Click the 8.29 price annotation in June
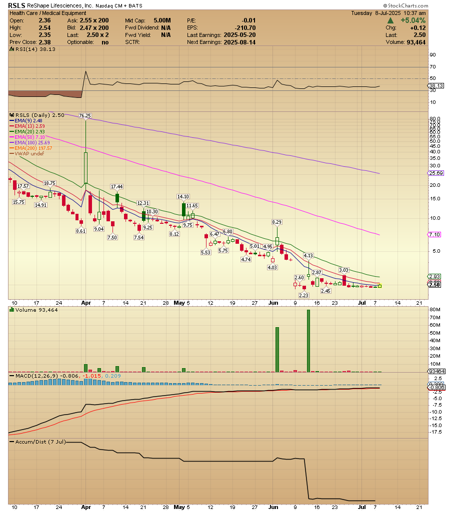This screenshot has width=450, height=511. 276,222
